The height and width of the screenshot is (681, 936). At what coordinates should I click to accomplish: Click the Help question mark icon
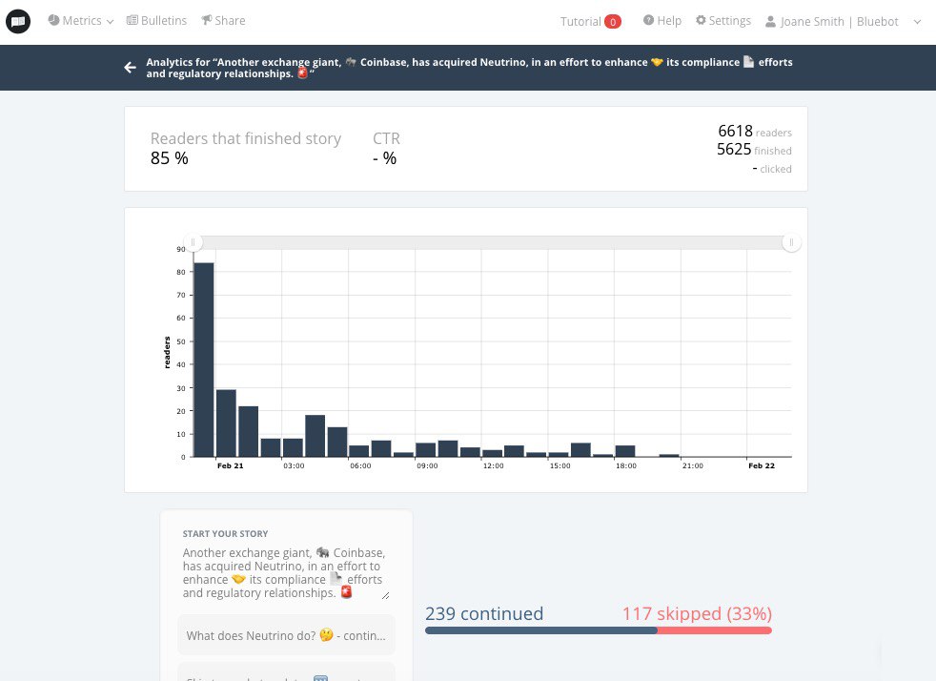click(648, 20)
